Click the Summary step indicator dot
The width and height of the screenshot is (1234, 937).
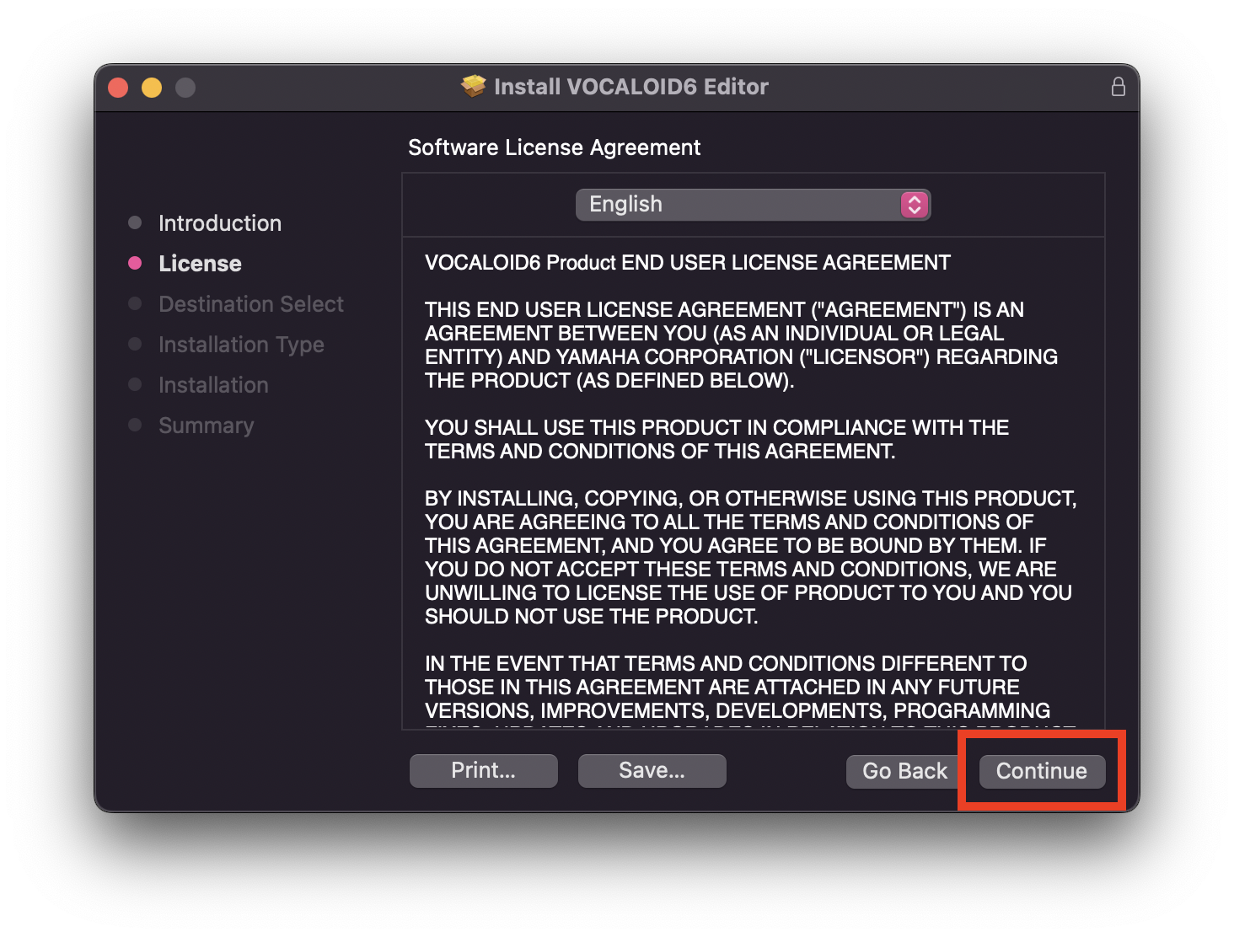[134, 425]
